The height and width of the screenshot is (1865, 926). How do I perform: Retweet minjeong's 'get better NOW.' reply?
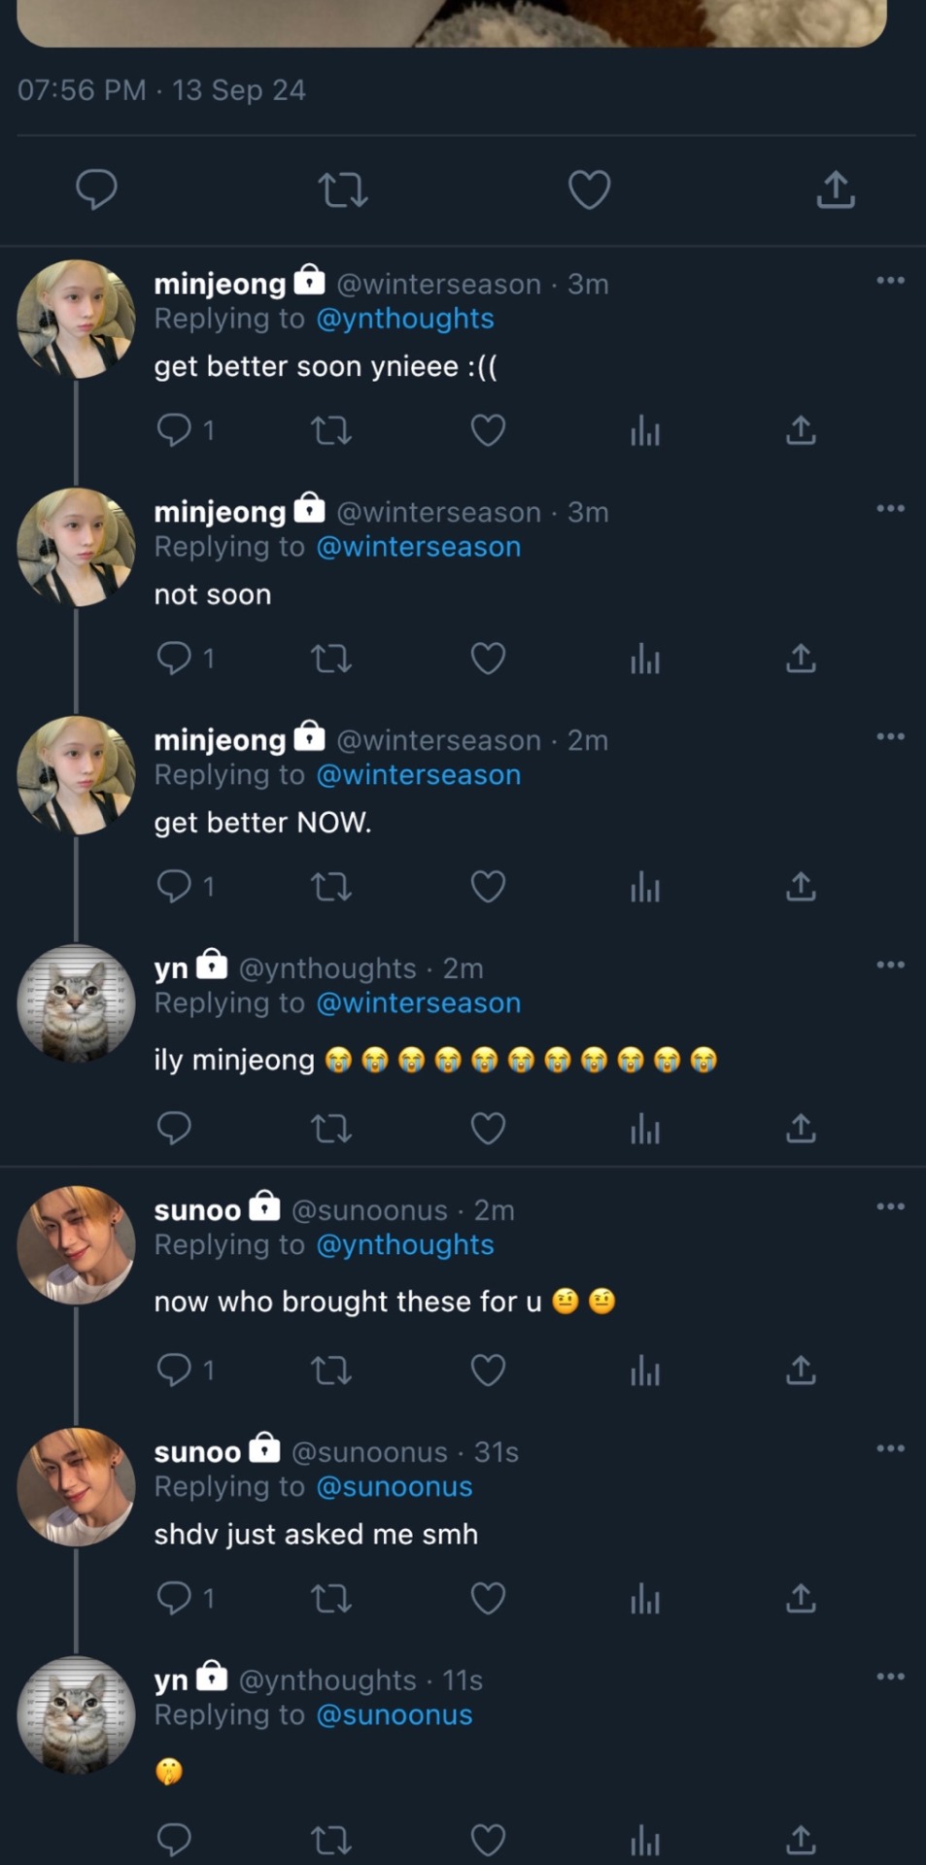[330, 887]
